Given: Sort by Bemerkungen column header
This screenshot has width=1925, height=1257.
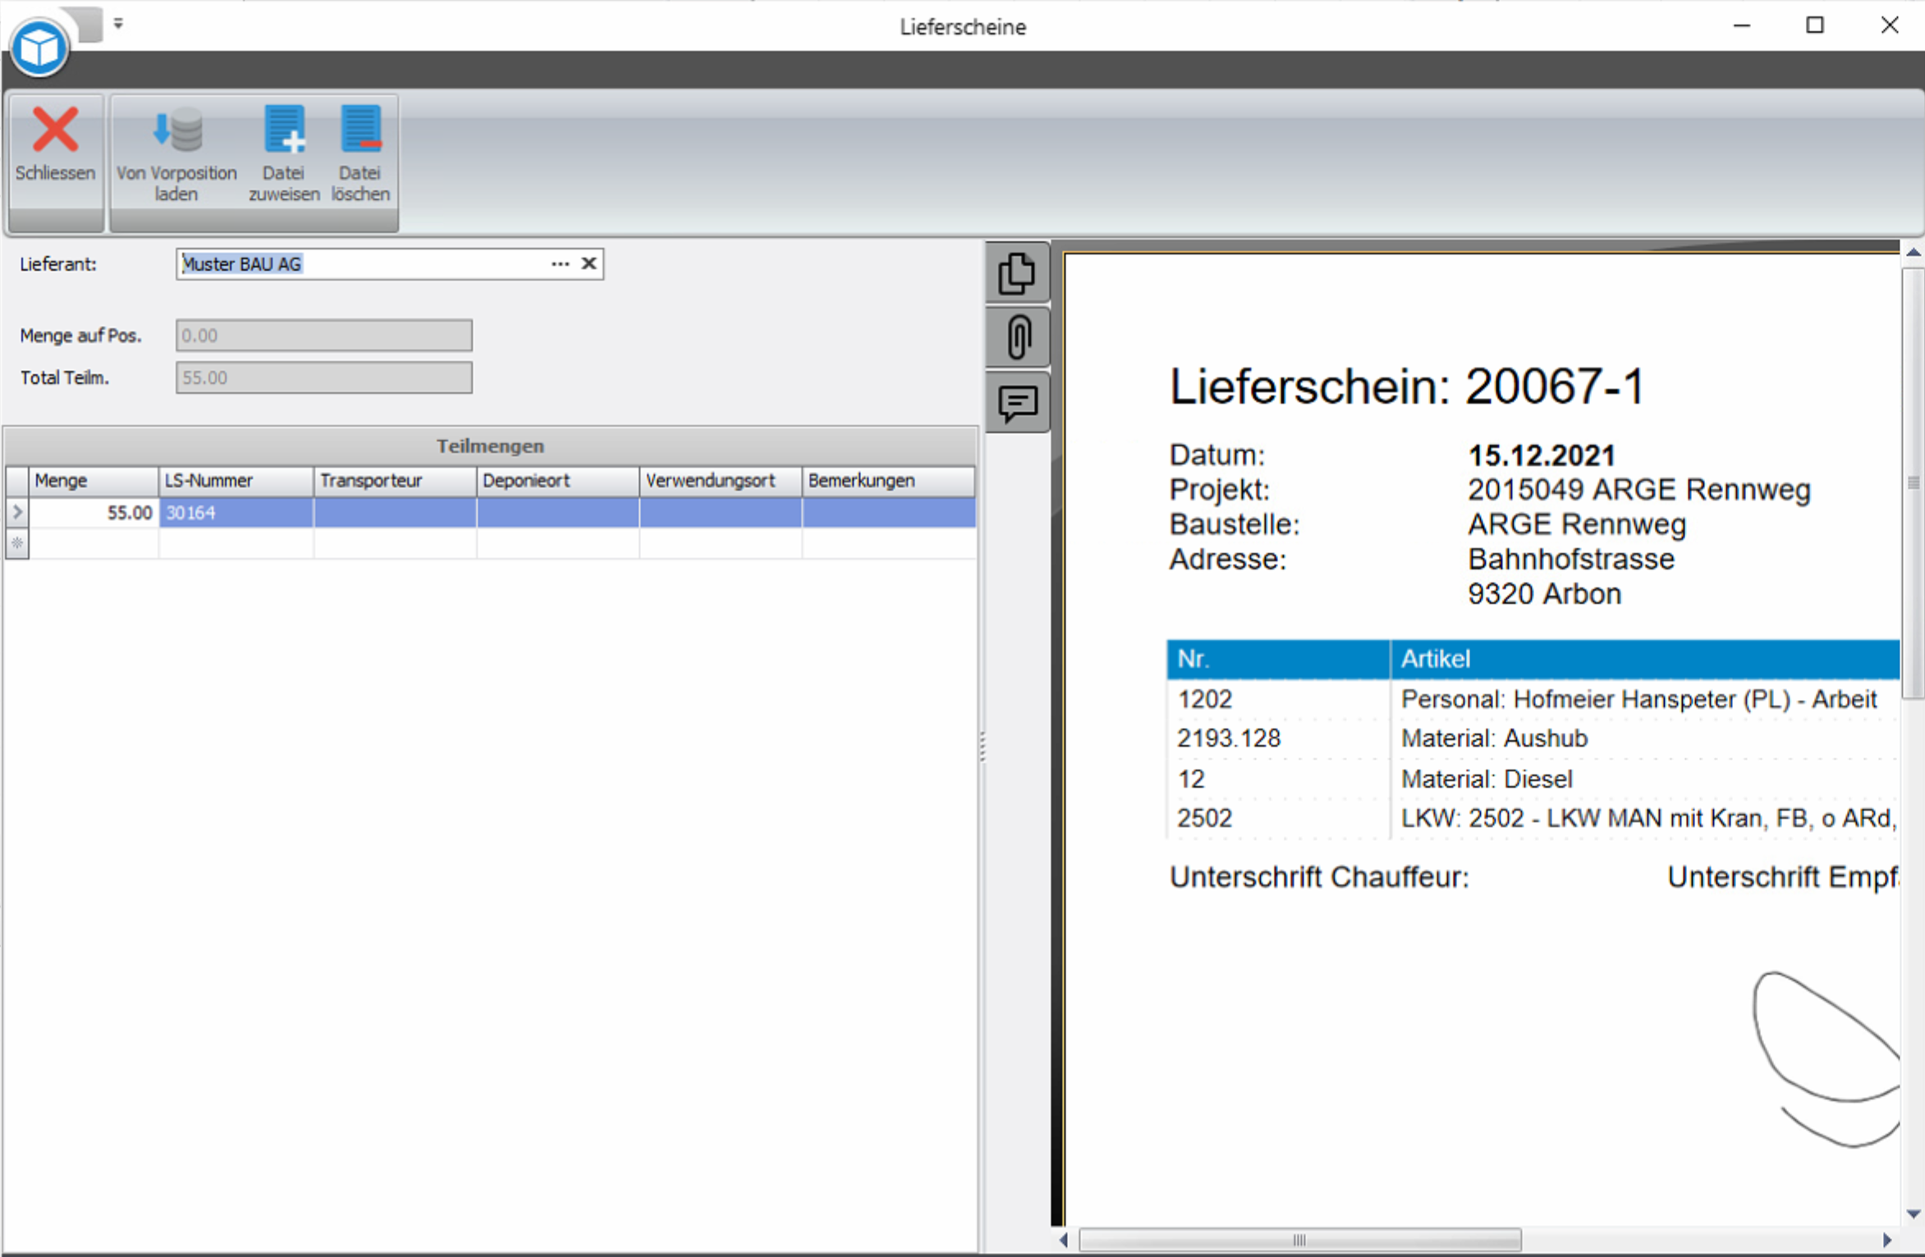Looking at the screenshot, I should tap(888, 481).
